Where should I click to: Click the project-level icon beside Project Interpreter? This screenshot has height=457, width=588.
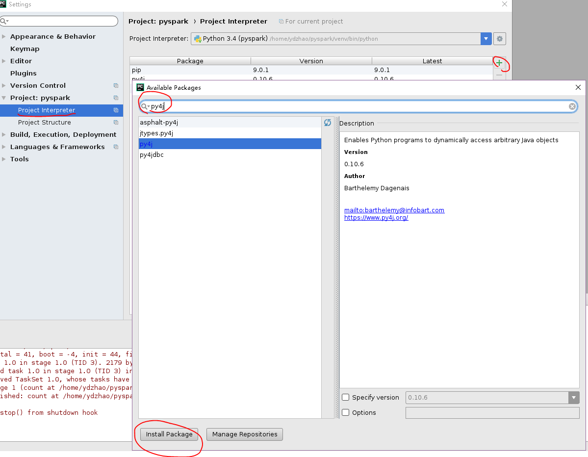pyautogui.click(x=116, y=110)
